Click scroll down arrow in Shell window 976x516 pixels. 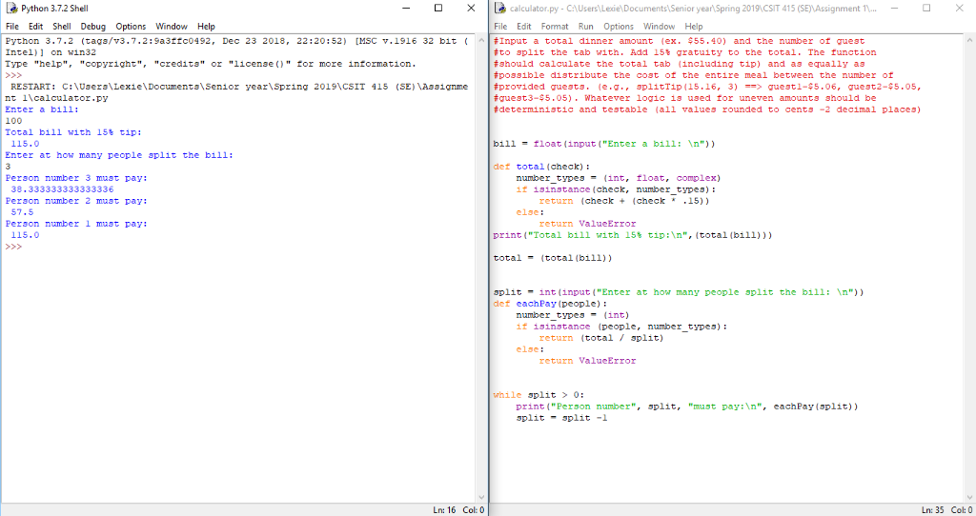pyautogui.click(x=481, y=497)
